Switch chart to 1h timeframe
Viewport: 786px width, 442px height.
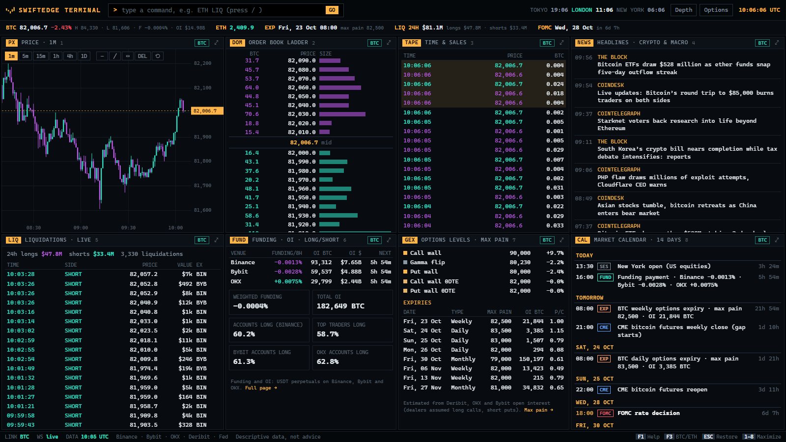[56, 56]
